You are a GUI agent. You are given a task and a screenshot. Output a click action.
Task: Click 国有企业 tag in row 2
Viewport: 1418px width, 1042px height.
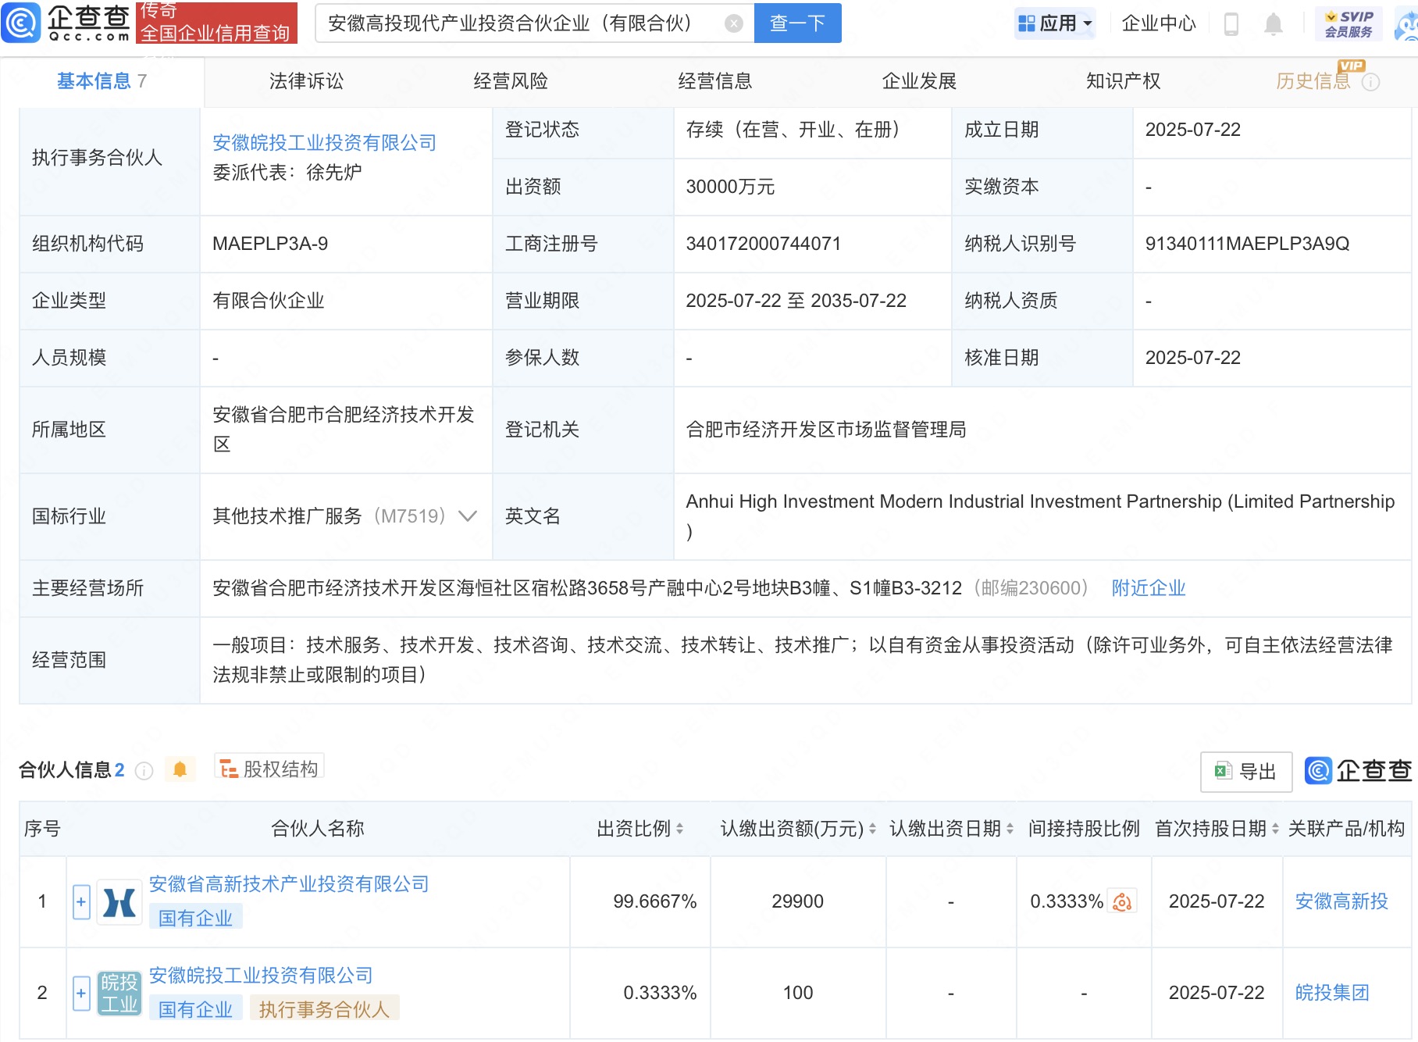[x=195, y=1010]
